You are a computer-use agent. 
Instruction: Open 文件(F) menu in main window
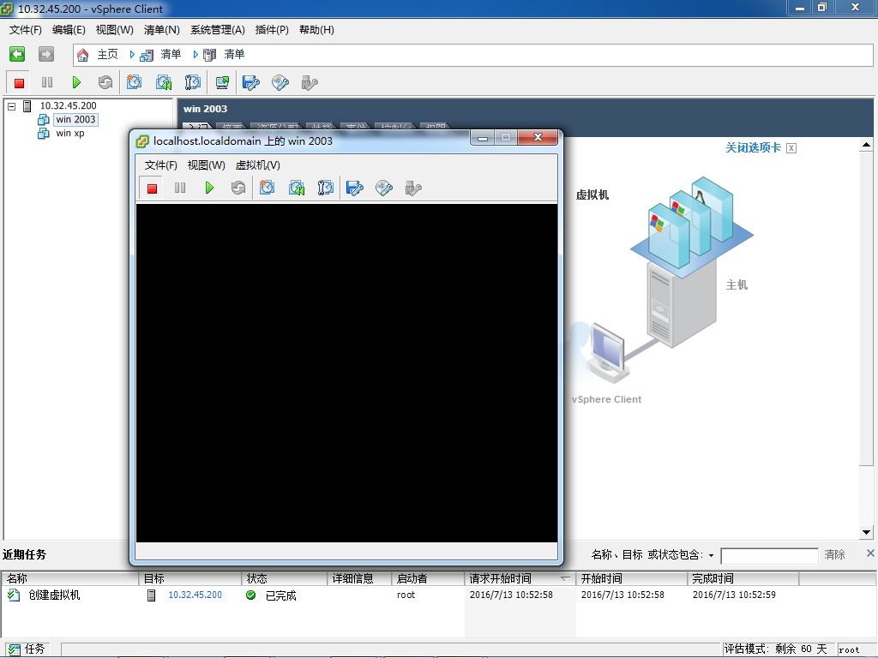(25, 30)
